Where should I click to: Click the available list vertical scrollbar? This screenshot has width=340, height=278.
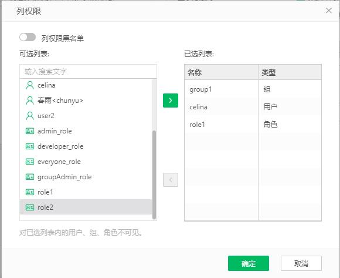(154, 175)
